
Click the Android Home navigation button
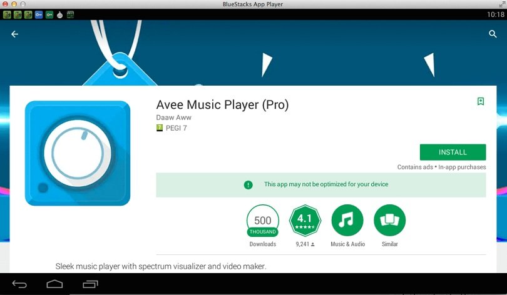coord(54,284)
